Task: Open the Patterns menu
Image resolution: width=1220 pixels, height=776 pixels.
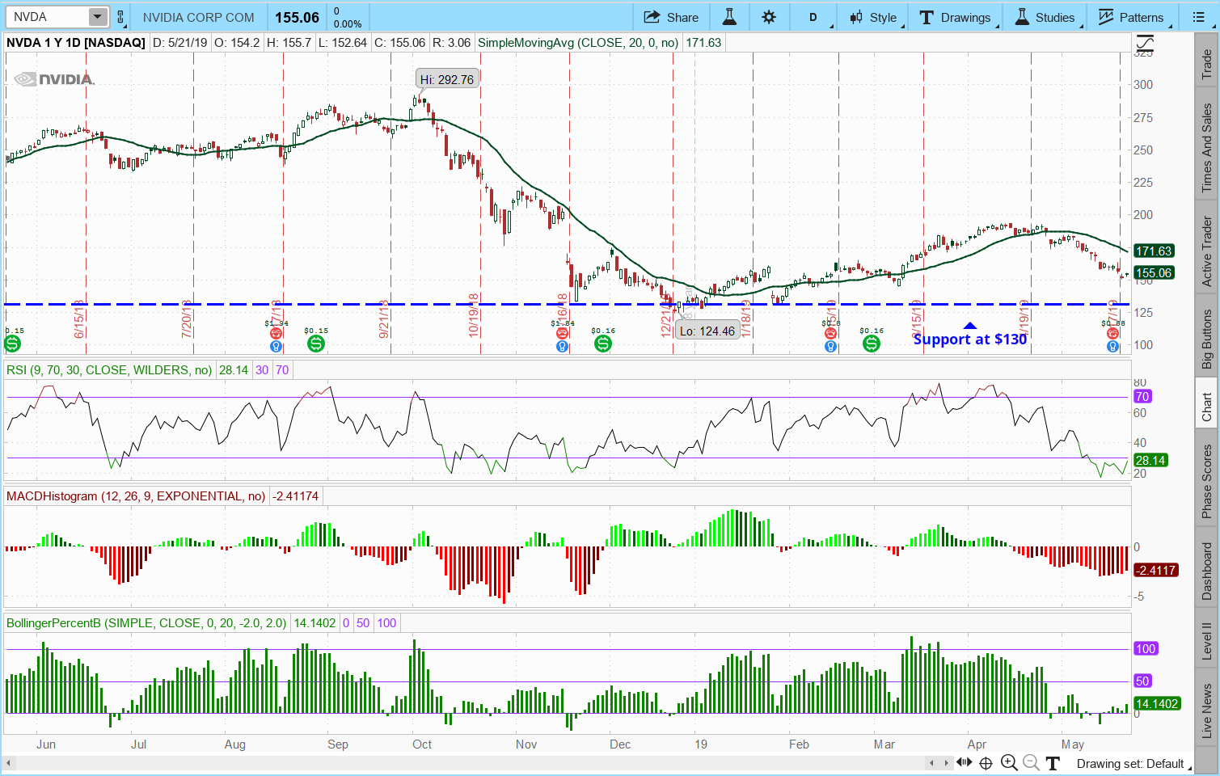Action: [1131, 17]
